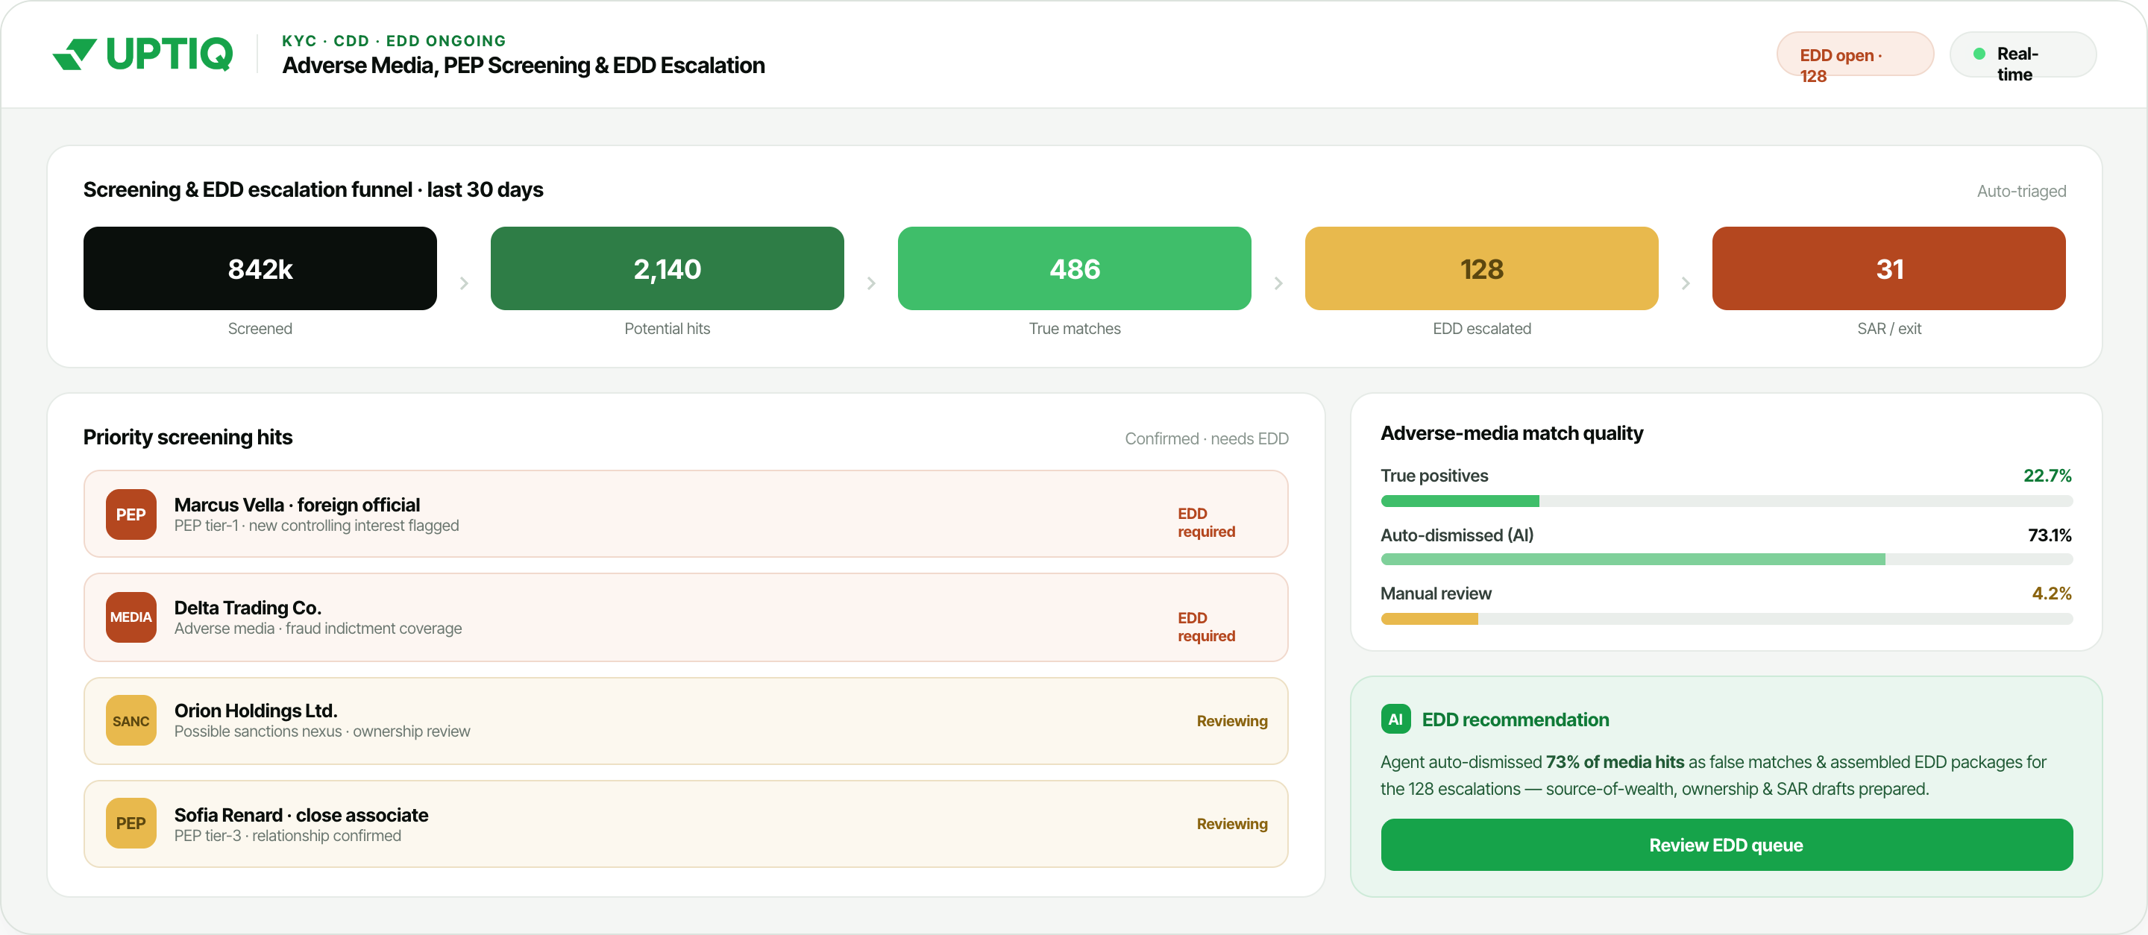Select the 486 True matches tile
This screenshot has height=935, width=2148.
pyautogui.click(x=1075, y=268)
